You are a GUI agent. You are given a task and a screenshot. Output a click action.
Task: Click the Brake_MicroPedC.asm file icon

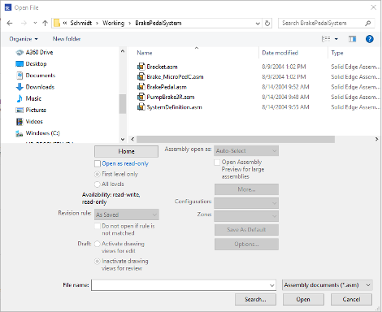(141, 76)
